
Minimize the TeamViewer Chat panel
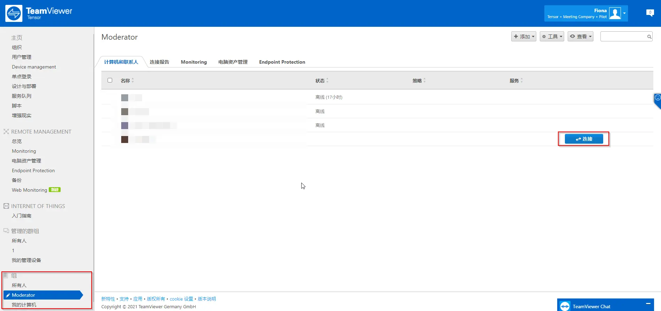coord(648,303)
